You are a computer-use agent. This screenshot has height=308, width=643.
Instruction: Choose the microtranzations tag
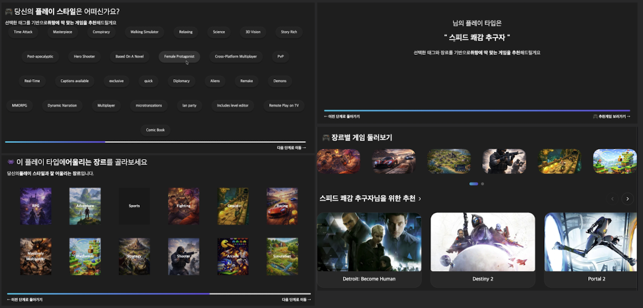tap(149, 106)
